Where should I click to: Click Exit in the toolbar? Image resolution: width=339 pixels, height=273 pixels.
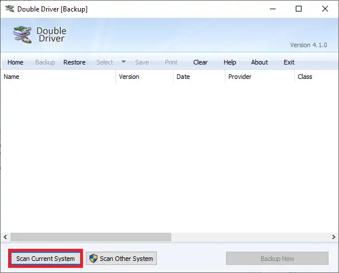pyautogui.click(x=289, y=62)
